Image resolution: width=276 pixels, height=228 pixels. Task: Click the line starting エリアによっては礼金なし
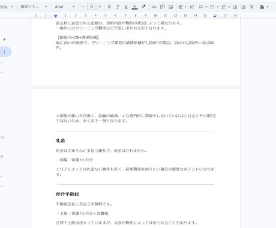coord(135,169)
